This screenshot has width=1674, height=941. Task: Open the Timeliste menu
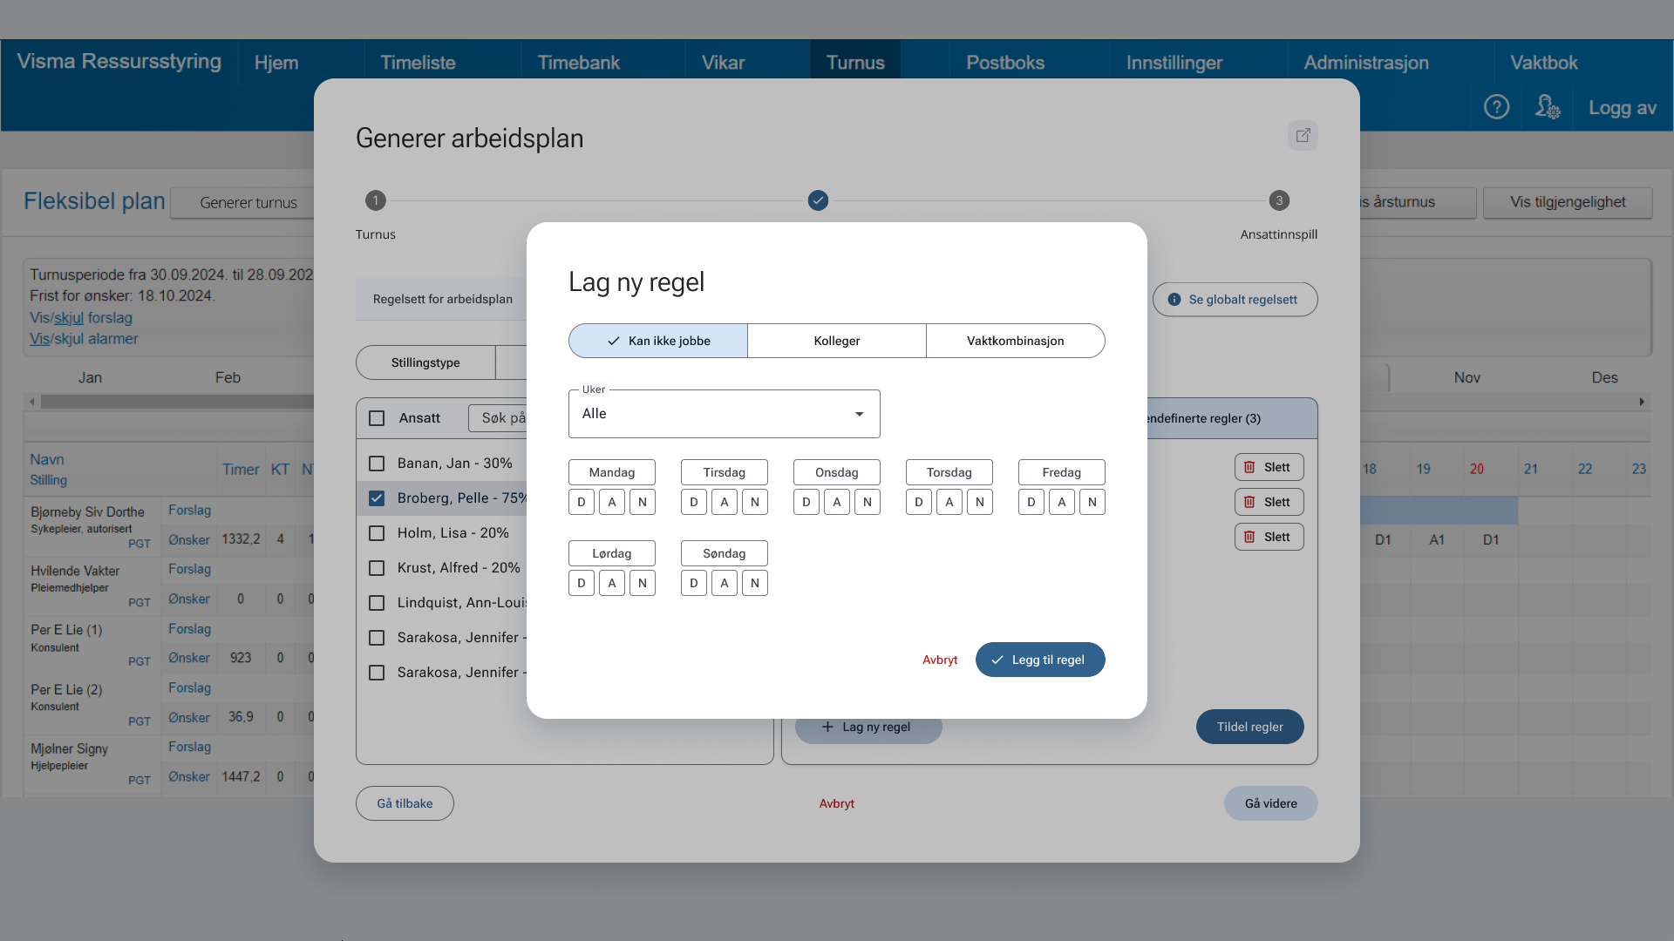coord(418,63)
